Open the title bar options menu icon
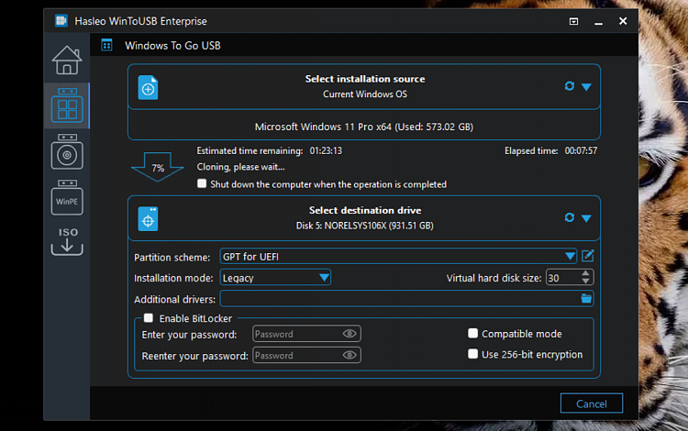The image size is (688, 431). point(573,21)
